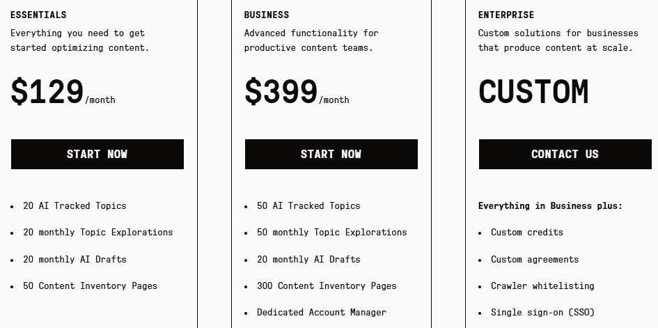
Task: Click '20 monthly Topic Explorations' list item
Action: click(x=97, y=232)
